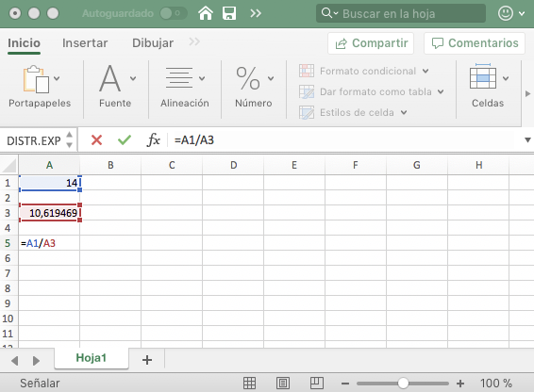Click cell A5 with formula =A1/A3
Image resolution: width=534 pixels, height=392 pixels.
coord(49,243)
